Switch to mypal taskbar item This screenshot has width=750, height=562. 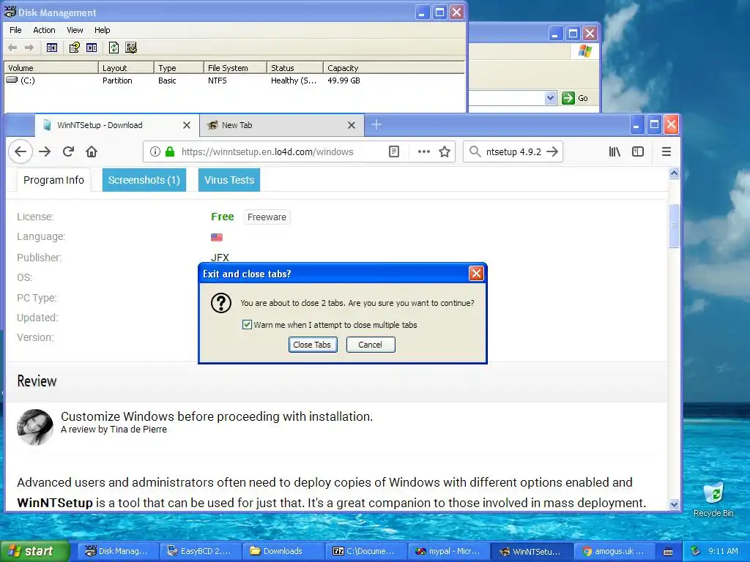point(448,551)
